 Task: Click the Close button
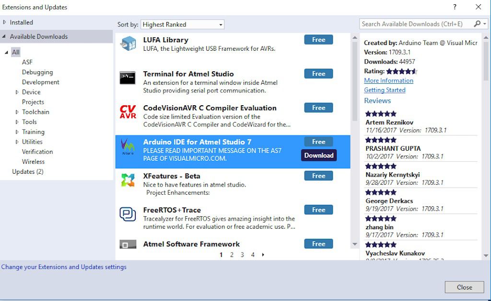coord(464,287)
